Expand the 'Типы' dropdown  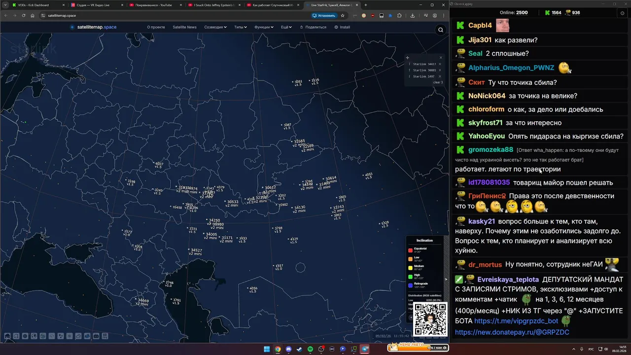[x=241, y=27]
